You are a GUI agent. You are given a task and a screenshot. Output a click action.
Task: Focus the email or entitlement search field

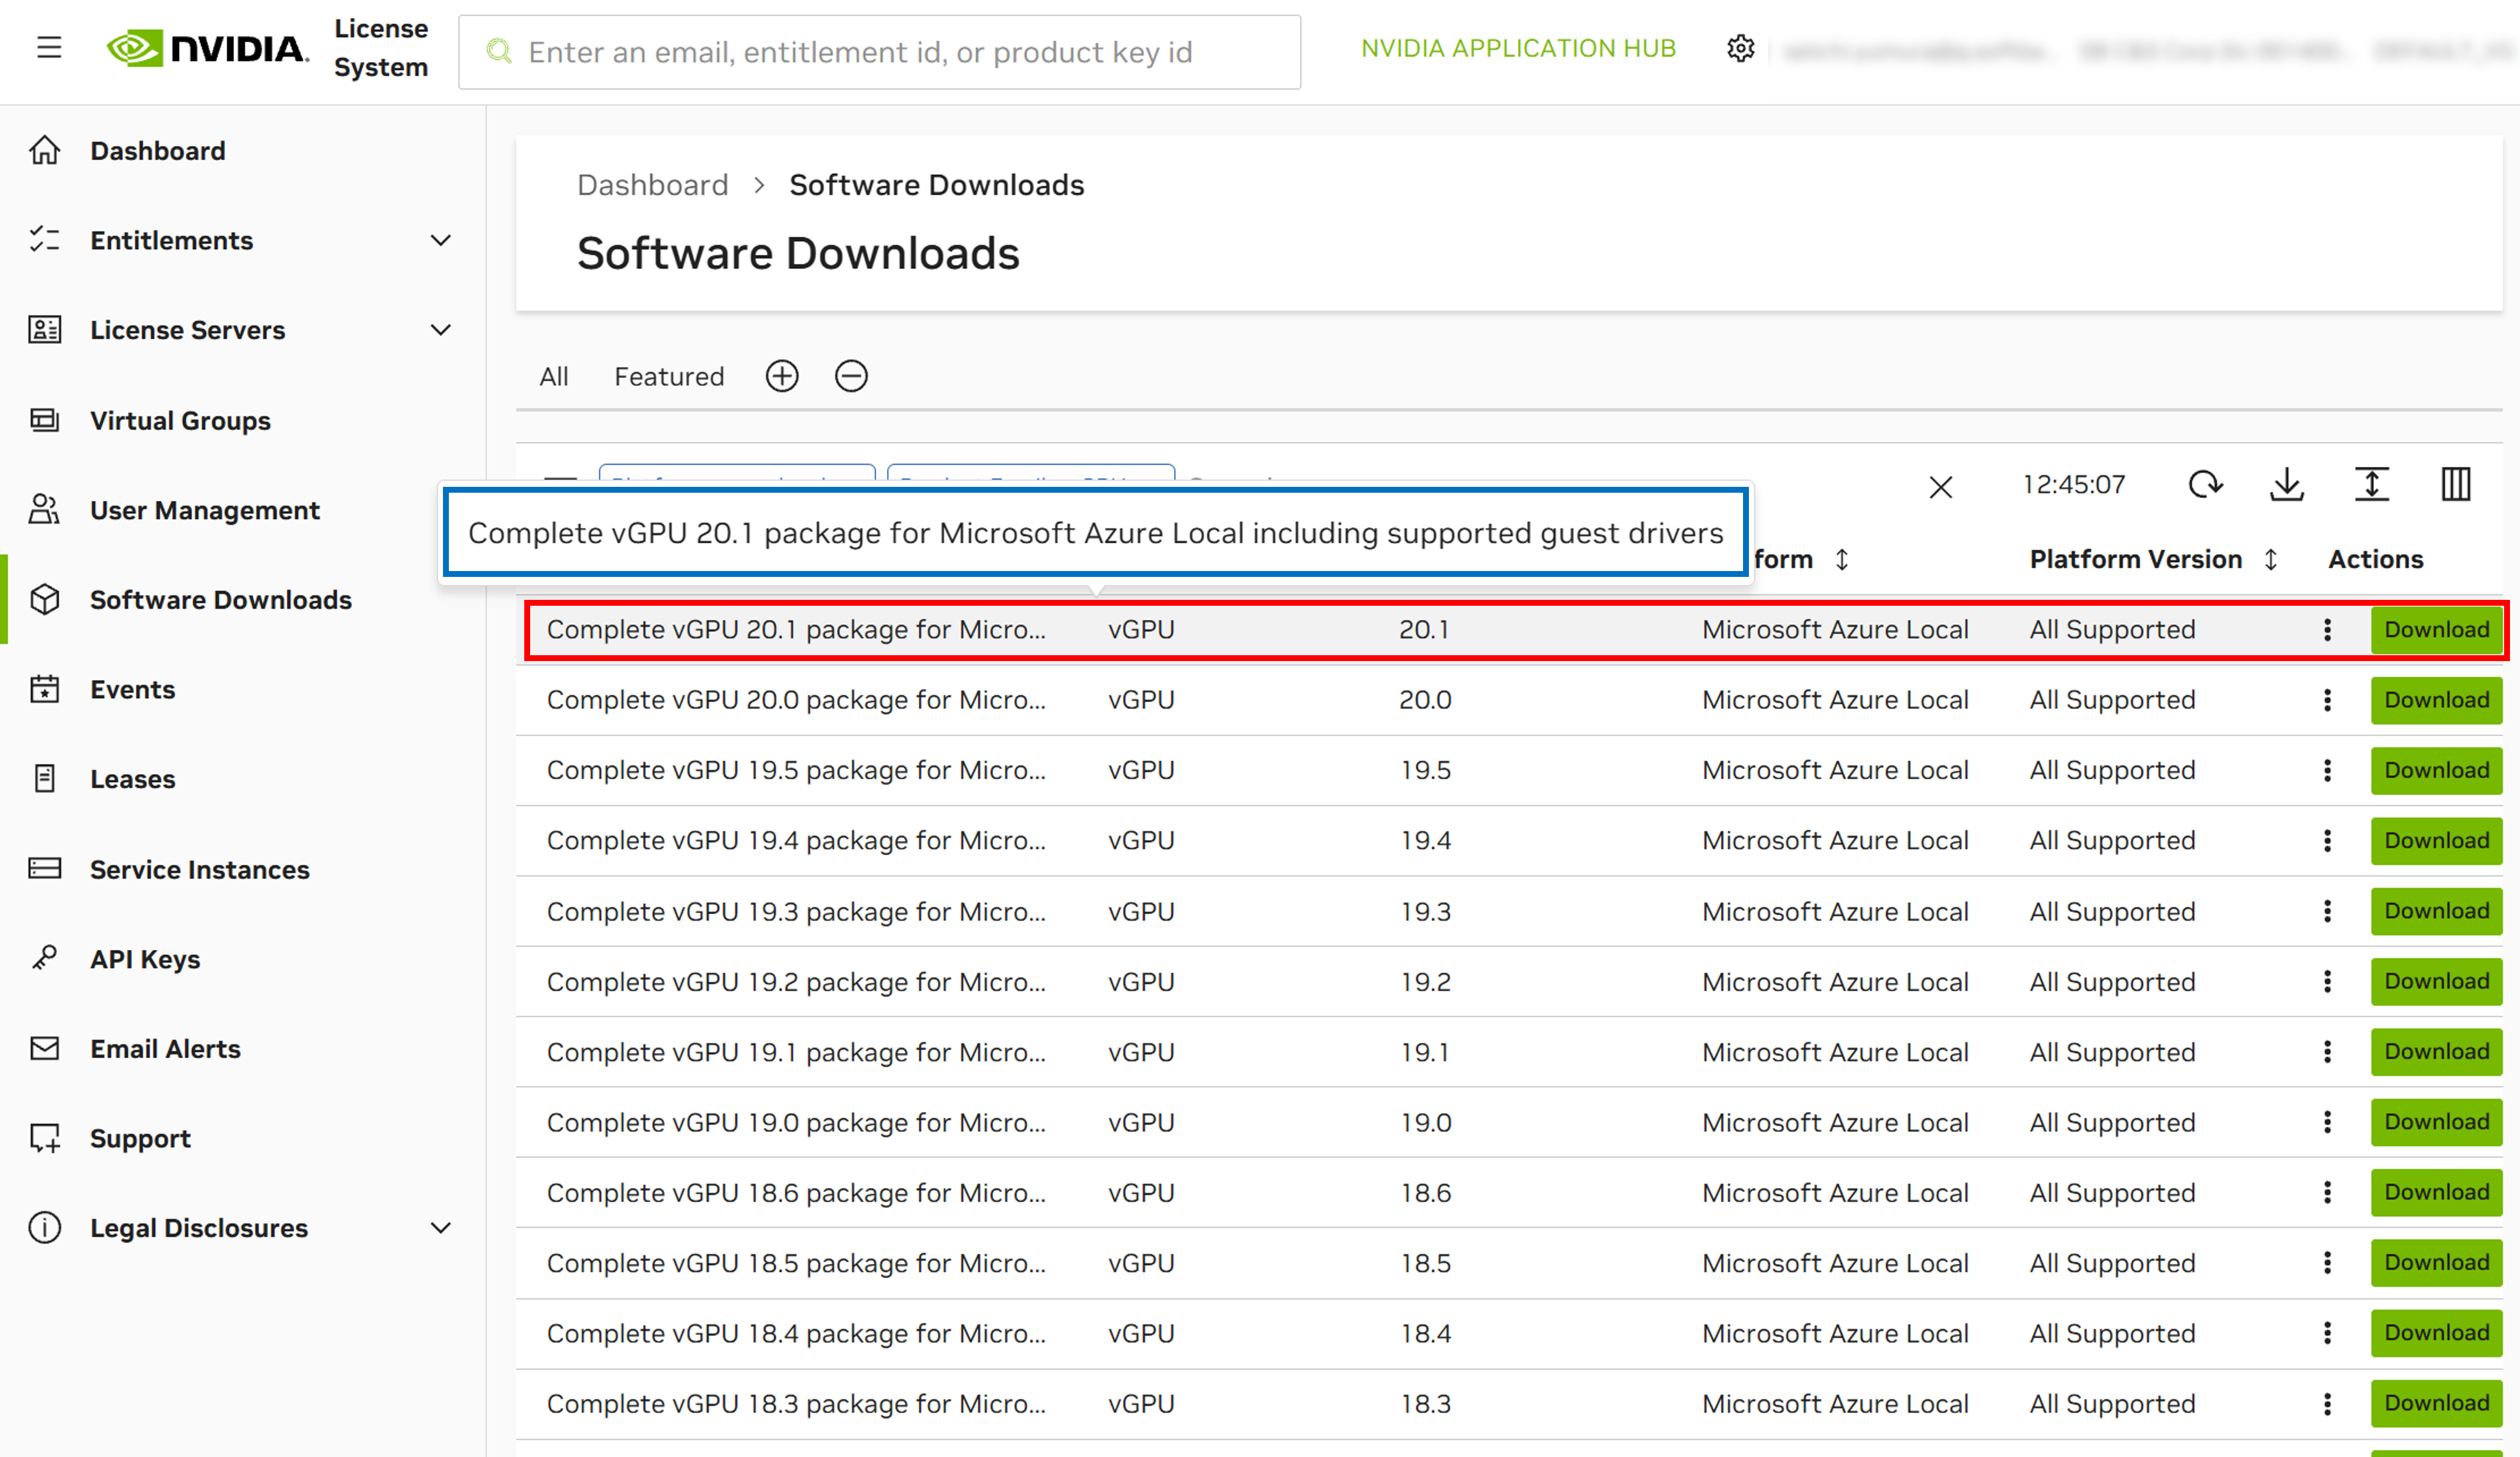879,52
